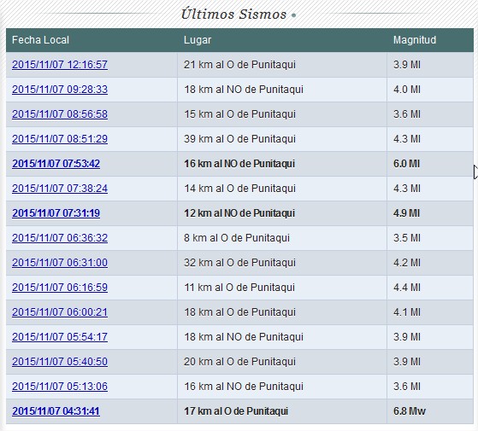Open the 2015/11/07 06:36:32 earthquake link
Viewport: 478px width, 431px height.
pyautogui.click(x=60, y=238)
